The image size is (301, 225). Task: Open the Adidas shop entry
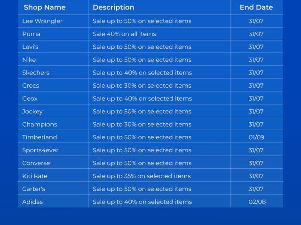pos(32,202)
